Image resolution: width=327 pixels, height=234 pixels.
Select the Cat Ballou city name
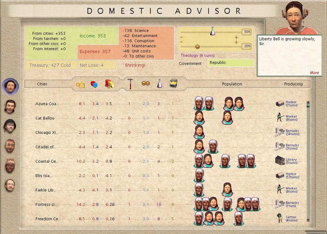45,118
